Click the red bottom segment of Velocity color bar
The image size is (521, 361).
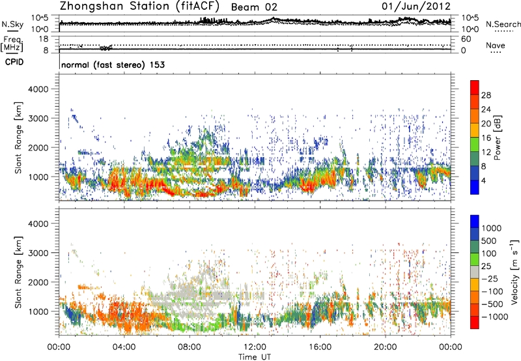[475, 323]
